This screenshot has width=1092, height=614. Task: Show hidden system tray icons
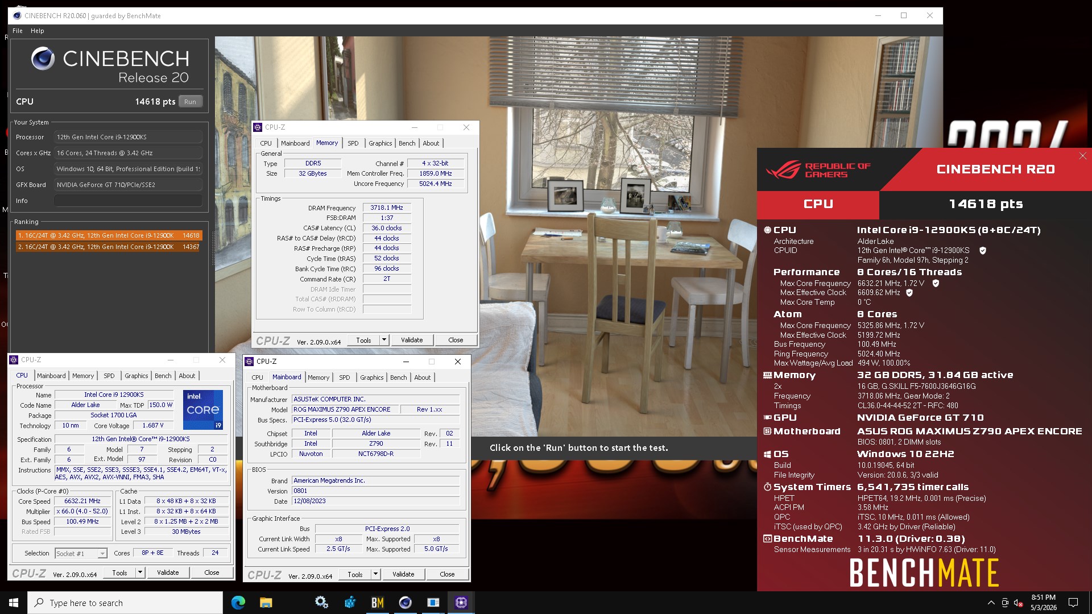tap(991, 603)
